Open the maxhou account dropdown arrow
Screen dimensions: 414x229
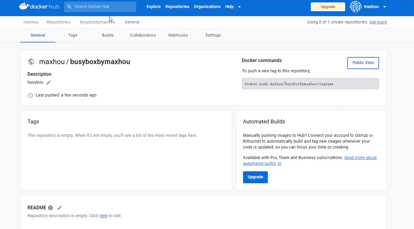coord(384,7)
